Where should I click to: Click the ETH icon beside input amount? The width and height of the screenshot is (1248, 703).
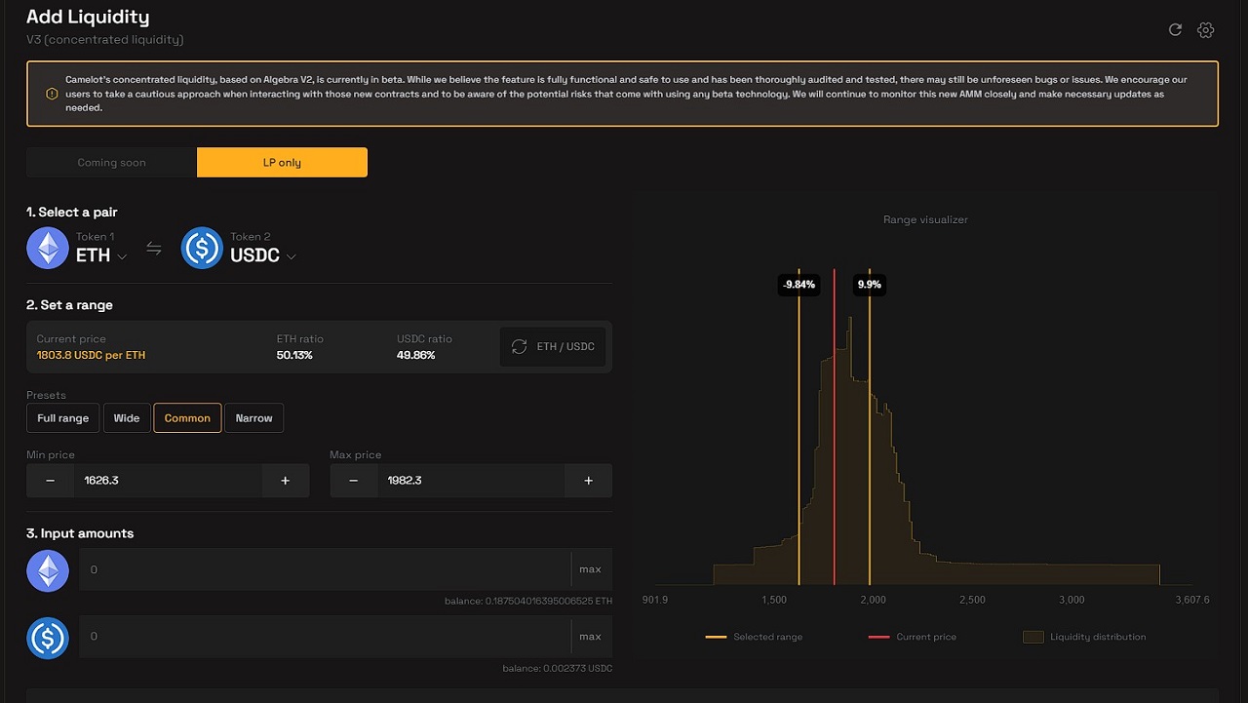[48, 570]
